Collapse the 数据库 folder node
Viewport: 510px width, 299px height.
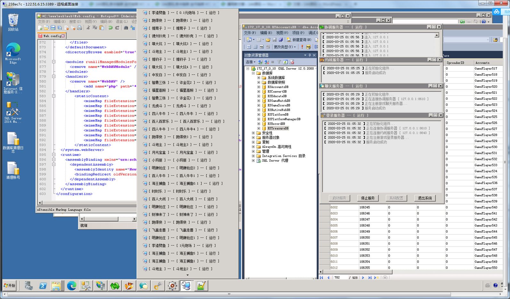[x=253, y=73]
